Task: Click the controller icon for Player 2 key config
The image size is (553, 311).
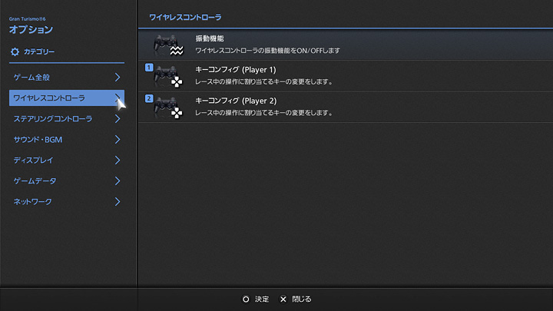Action: pos(167,108)
